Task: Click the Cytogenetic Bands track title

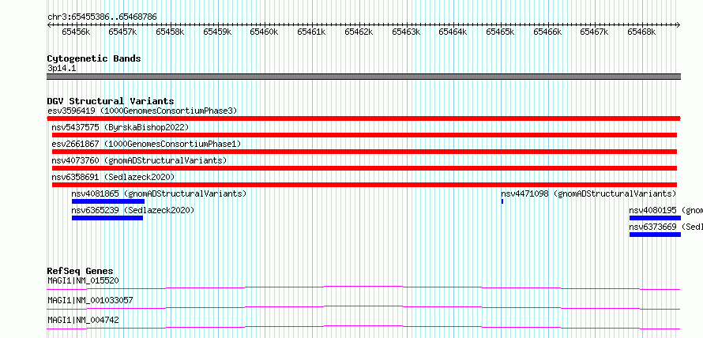Action: tap(94, 58)
